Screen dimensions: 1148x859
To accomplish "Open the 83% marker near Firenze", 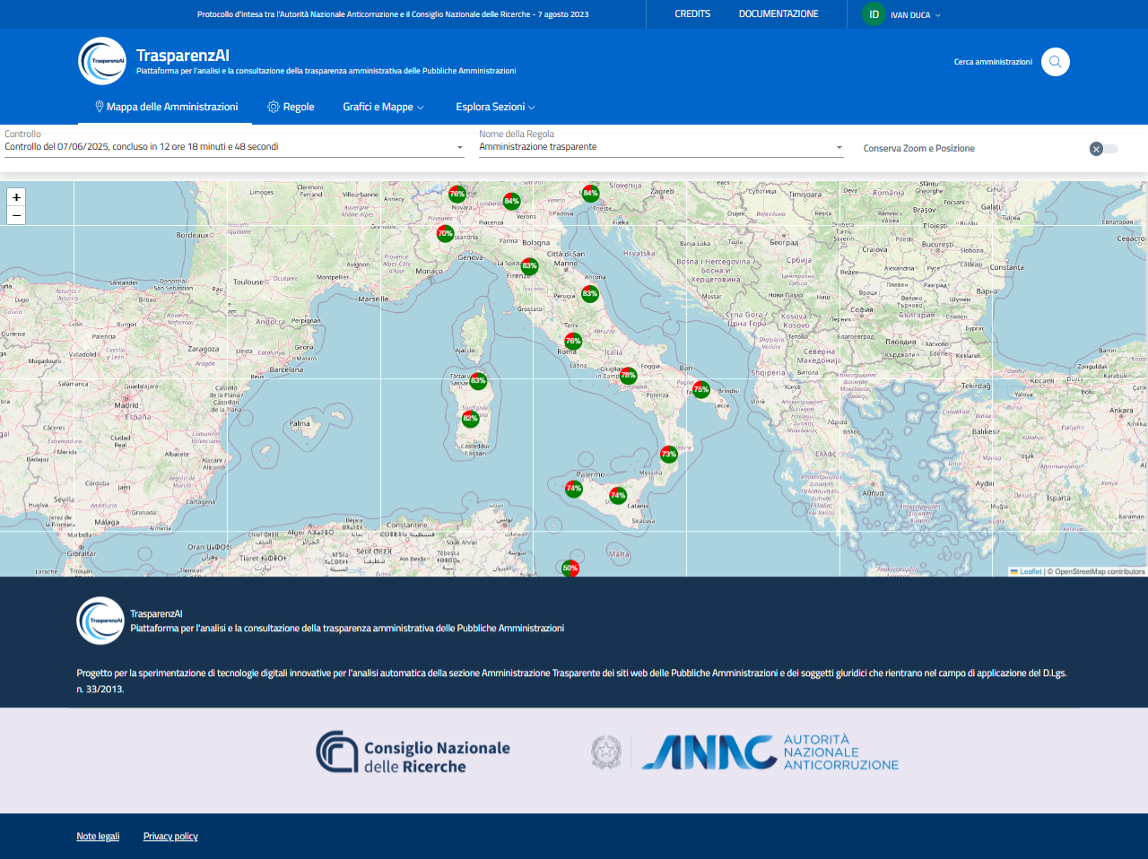I will (x=529, y=265).
